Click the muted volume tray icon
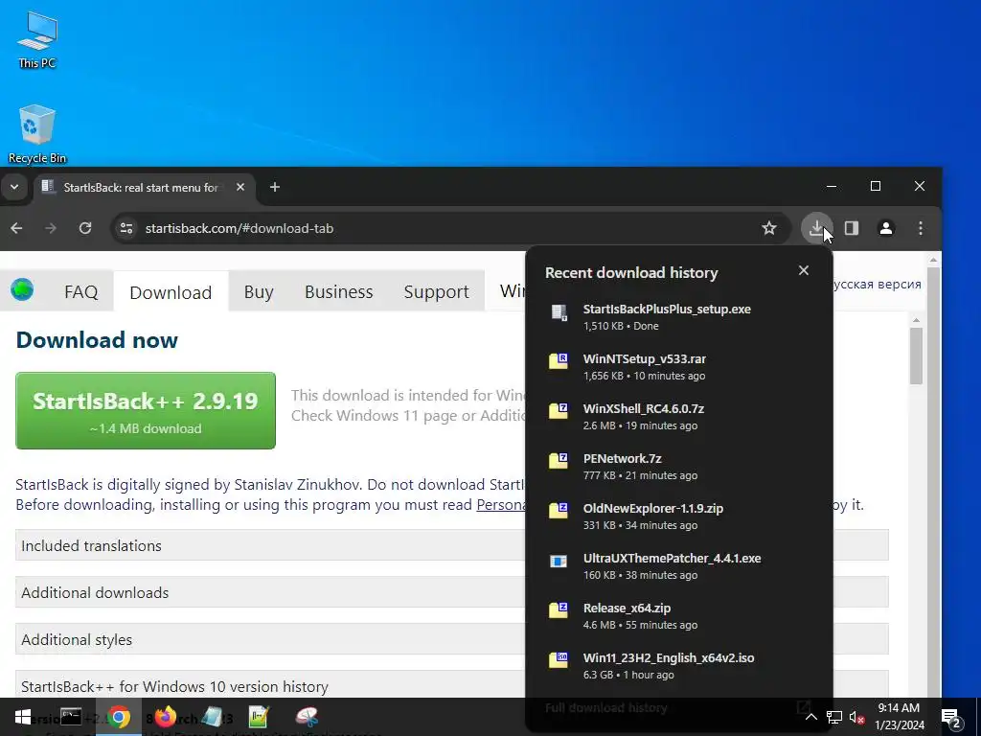The image size is (981, 736). pyautogui.click(x=856, y=717)
